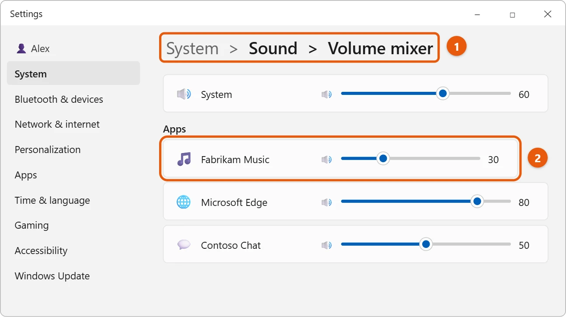The image size is (566, 317).
Task: Go to Sound in the breadcrumb
Action: [x=273, y=49]
